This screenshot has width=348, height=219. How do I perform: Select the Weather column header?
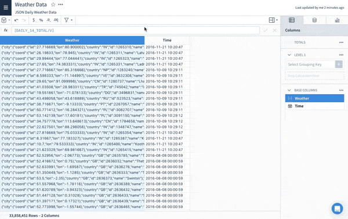click(72, 40)
